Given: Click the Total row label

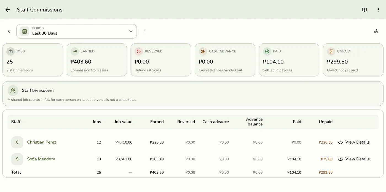Looking at the screenshot, I should coord(16,172).
